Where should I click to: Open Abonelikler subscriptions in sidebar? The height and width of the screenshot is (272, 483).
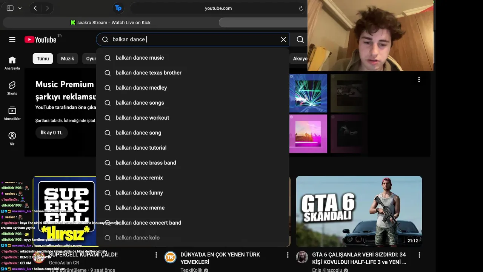[x=12, y=113]
